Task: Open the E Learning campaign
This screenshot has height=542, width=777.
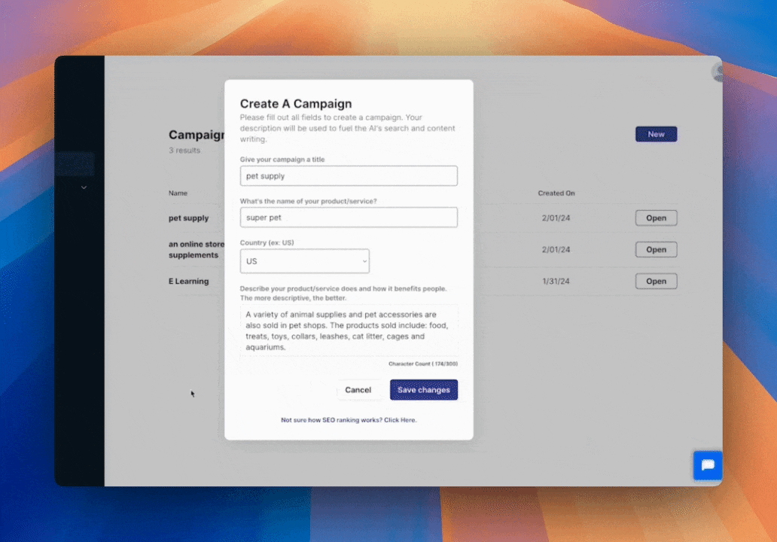Action: [655, 282]
